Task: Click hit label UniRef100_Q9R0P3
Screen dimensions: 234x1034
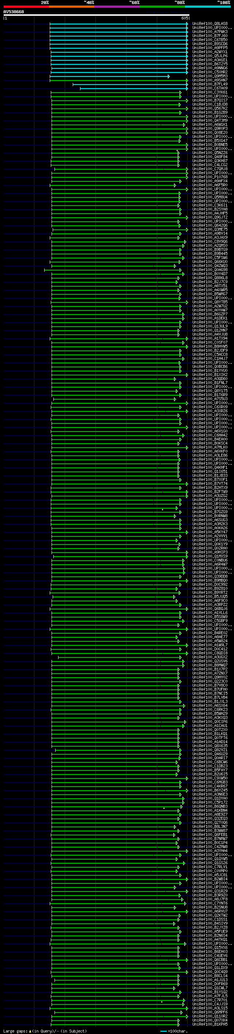Action: click(210, 128)
